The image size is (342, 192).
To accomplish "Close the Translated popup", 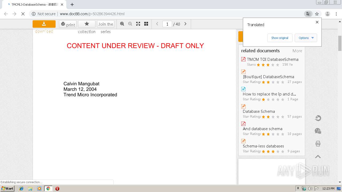I will (x=317, y=22).
